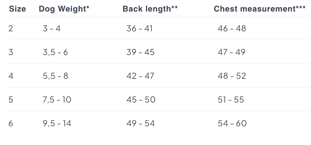Image resolution: width=311 pixels, height=145 pixels.
Task: Select the size 2 row label
Action: click(11, 28)
